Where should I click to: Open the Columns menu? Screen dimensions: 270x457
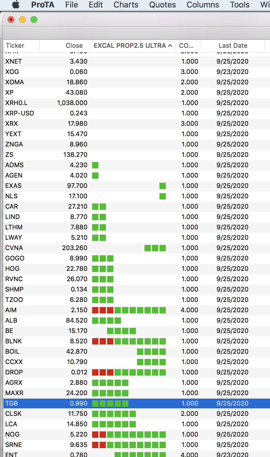click(203, 5)
